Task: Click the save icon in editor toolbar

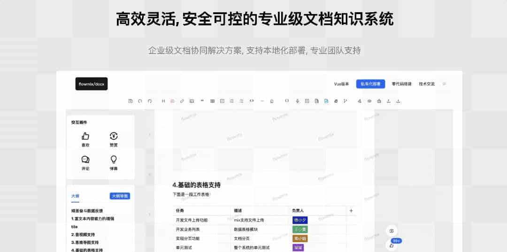Action: pos(131,101)
